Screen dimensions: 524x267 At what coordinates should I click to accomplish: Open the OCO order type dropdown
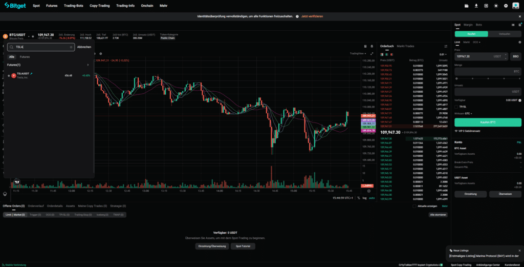coord(476,42)
